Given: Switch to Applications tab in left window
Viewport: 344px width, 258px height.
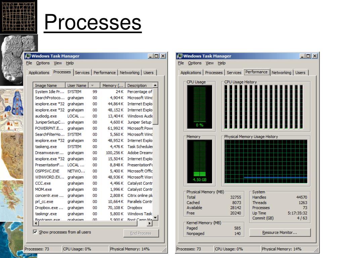Looking at the screenshot, I should (39, 73).
